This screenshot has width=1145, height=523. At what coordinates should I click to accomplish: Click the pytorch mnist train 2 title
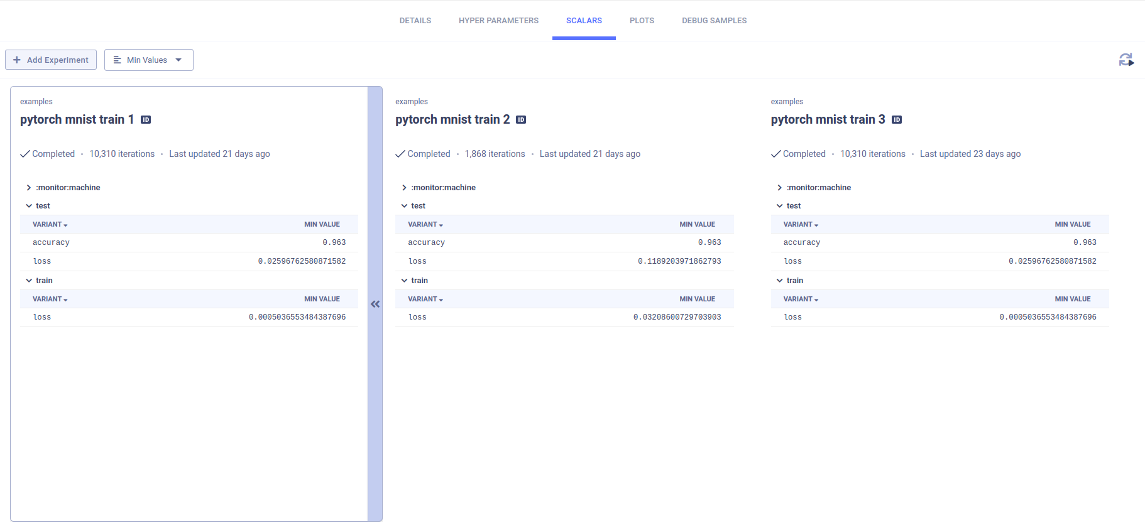pyautogui.click(x=452, y=120)
